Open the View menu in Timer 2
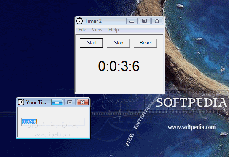The image size is (229, 157). click(x=97, y=30)
